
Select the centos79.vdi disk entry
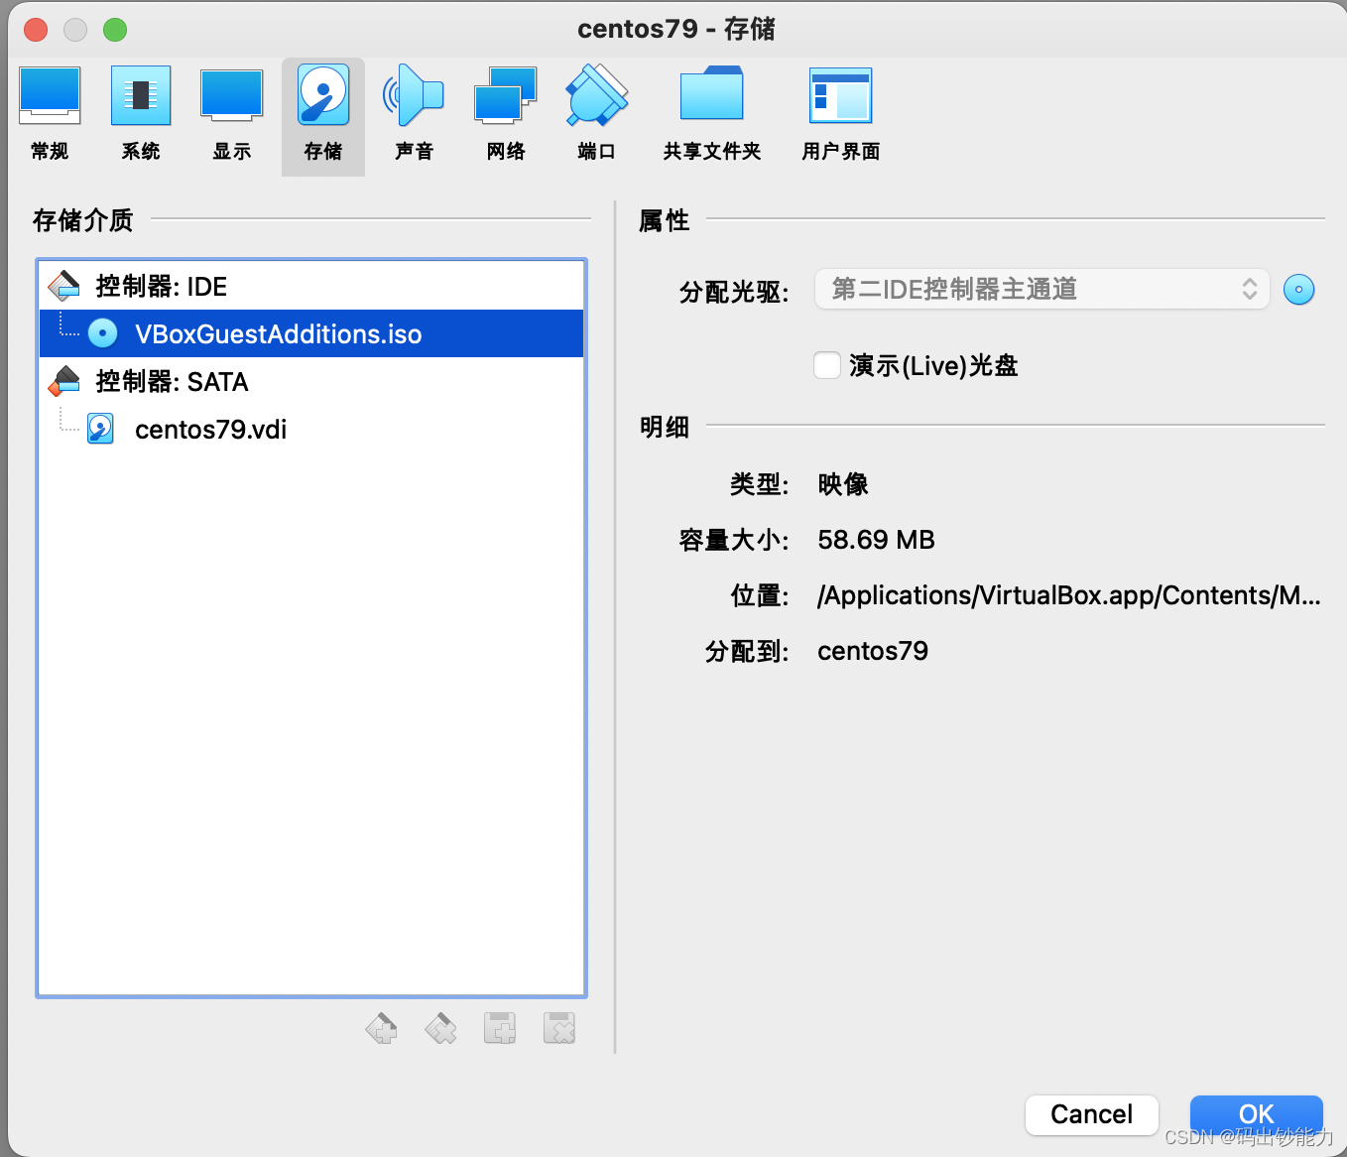[311, 429]
